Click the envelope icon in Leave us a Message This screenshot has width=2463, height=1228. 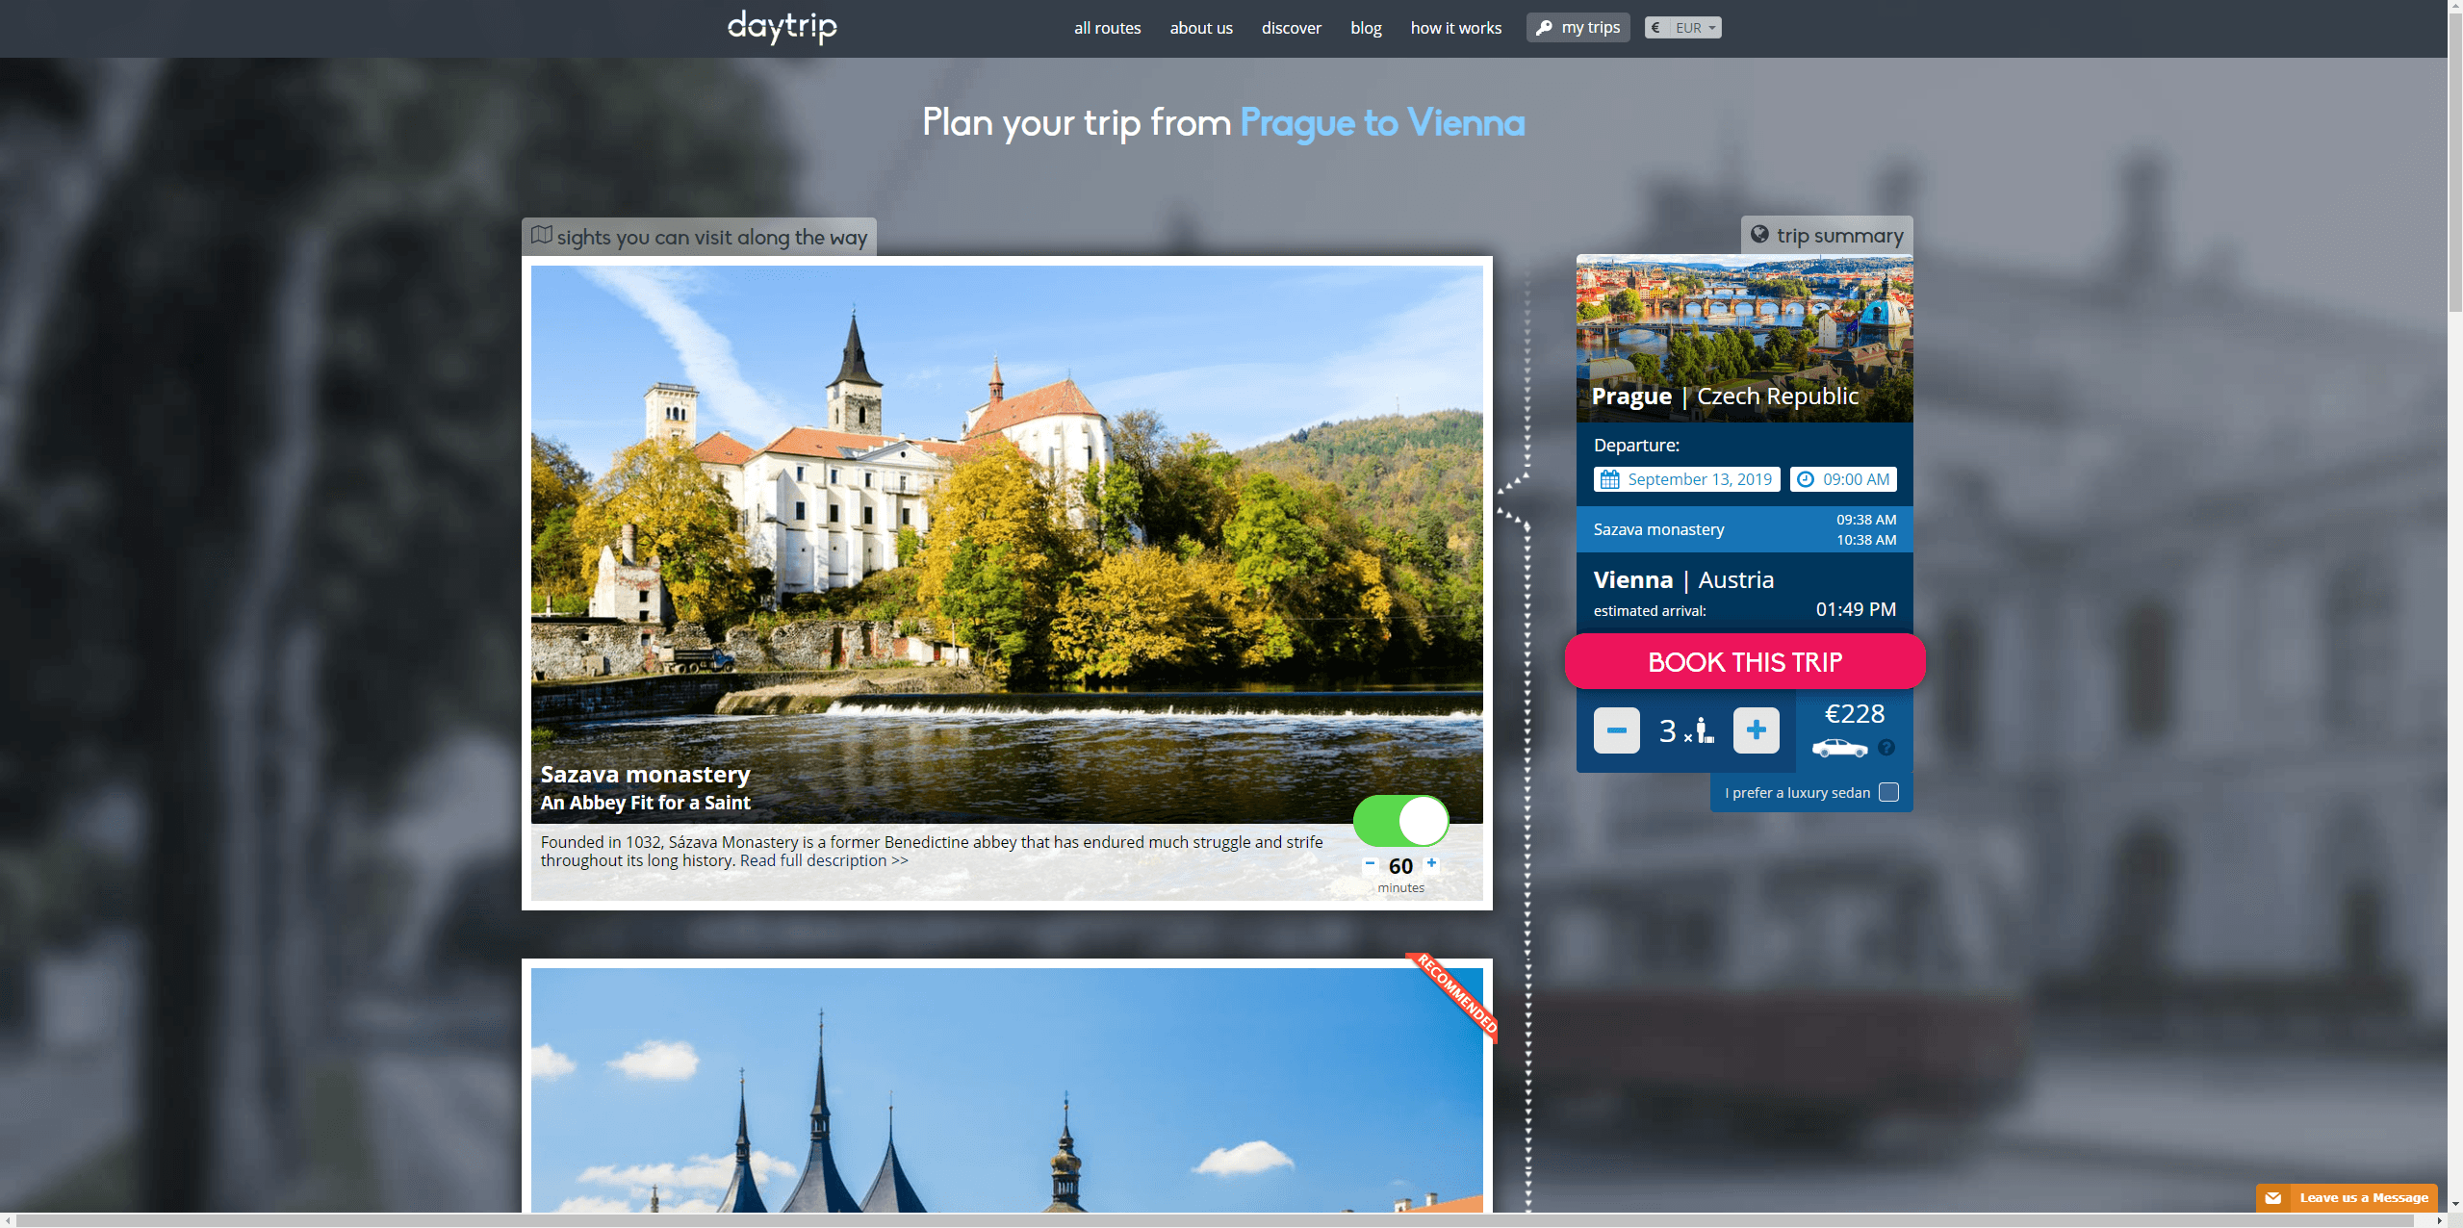(2273, 1198)
